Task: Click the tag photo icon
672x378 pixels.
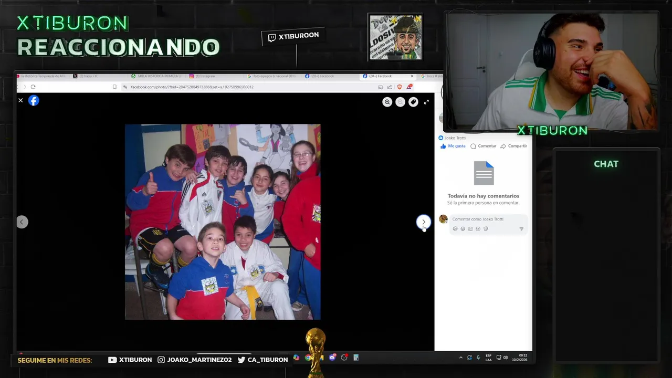Action: (x=413, y=102)
